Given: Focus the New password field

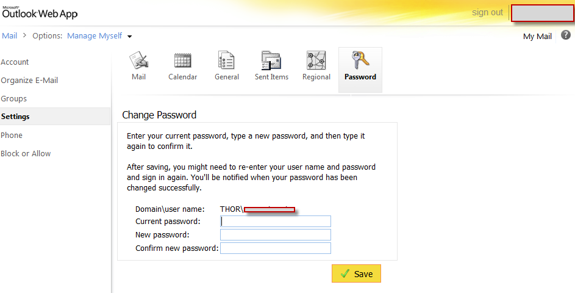Looking at the screenshot, I should (275, 235).
